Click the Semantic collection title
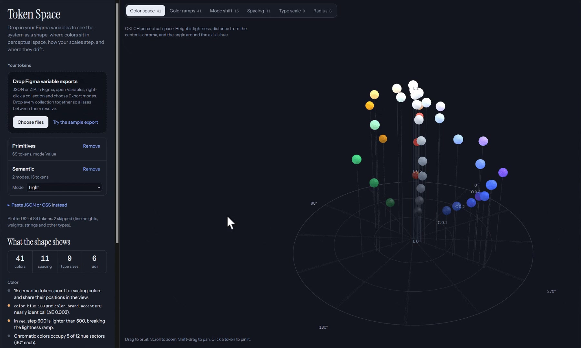581x348 pixels. [23, 169]
